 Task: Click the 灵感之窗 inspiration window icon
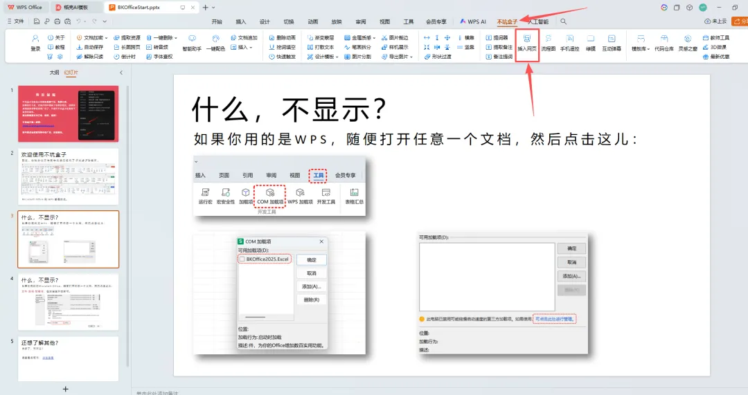688,43
